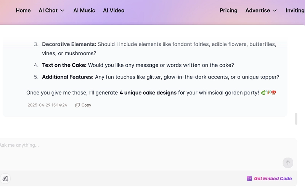The height and width of the screenshot is (195, 305).
Task: Click the mushroom emoji in the message
Action: click(273, 93)
